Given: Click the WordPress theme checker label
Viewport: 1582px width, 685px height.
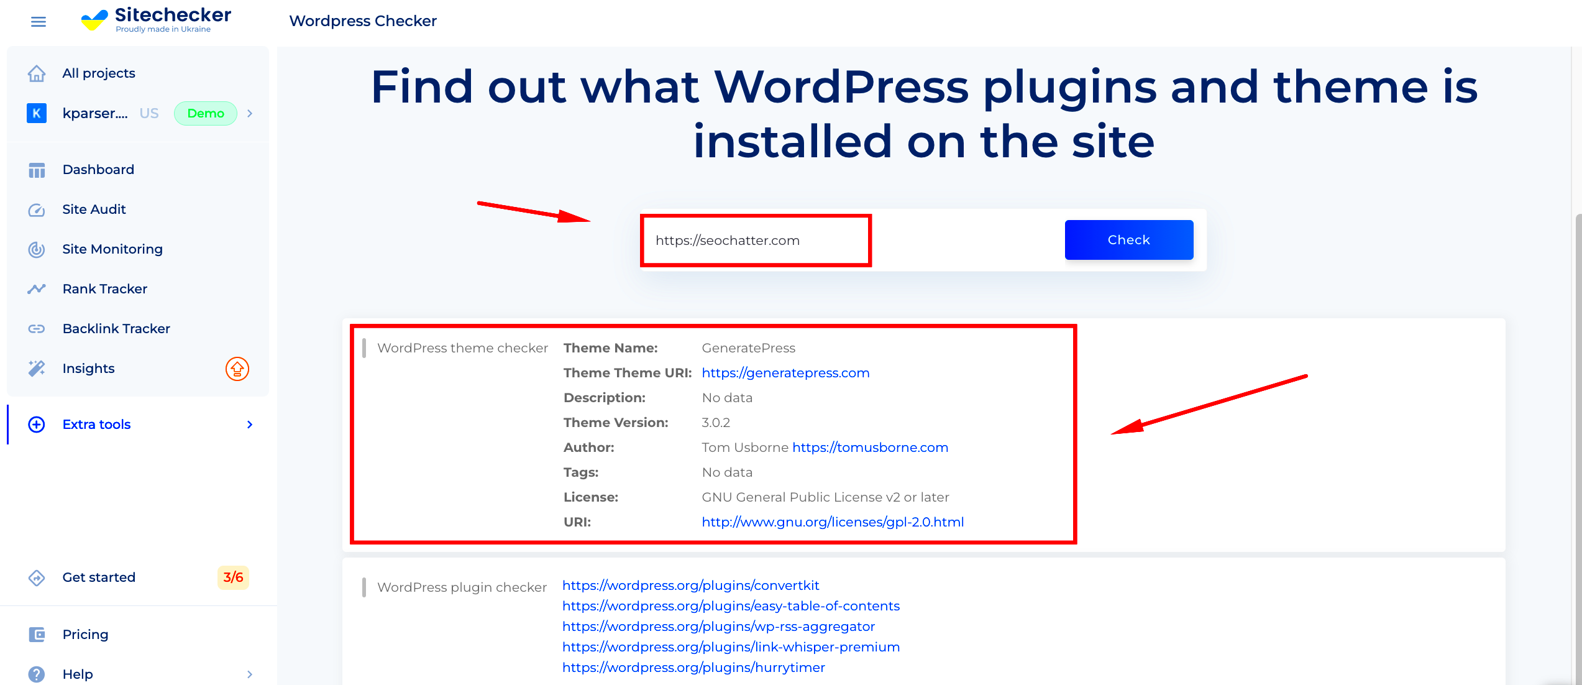Looking at the screenshot, I should tap(462, 348).
